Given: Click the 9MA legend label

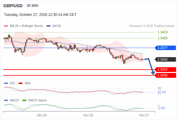Looking at the screenshot, I should pyautogui.click(x=28, y=83).
